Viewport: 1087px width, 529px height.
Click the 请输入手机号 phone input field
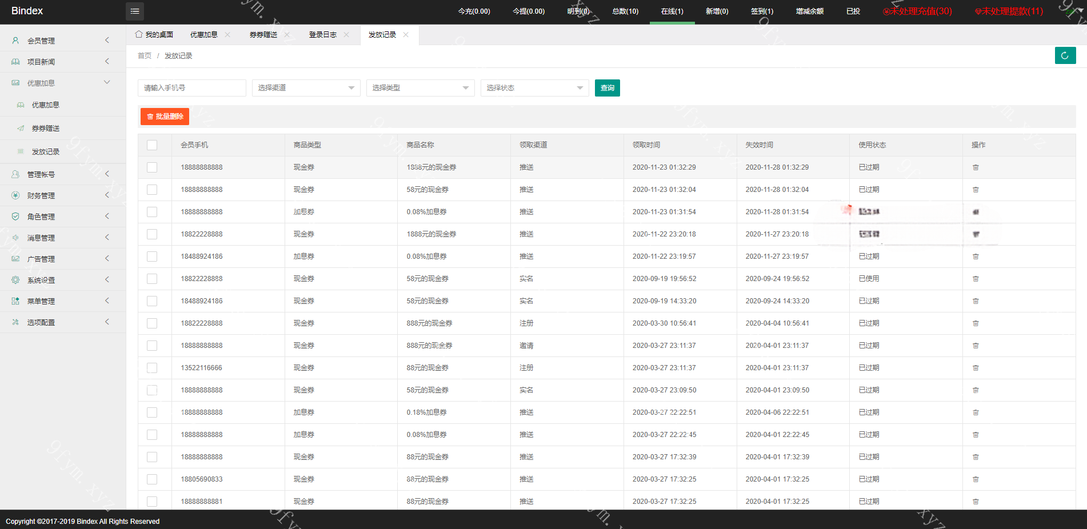pyautogui.click(x=192, y=88)
